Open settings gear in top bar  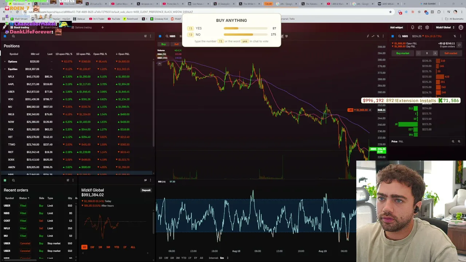427,27
